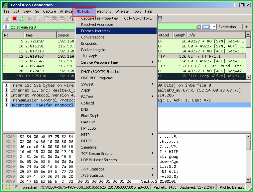Choose Flow Graph from menu
The height and width of the screenshot is (192, 253).
pyautogui.click(x=116, y=116)
